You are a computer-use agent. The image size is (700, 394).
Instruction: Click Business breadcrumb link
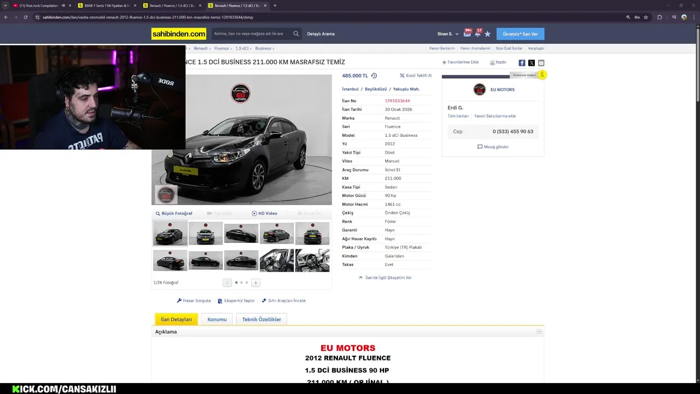coord(263,48)
